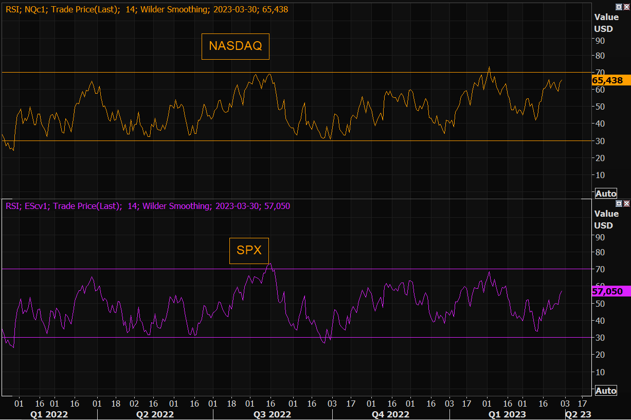Click Value USD axis header in SPX panel

[x=606, y=220]
